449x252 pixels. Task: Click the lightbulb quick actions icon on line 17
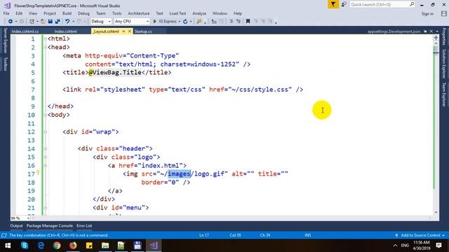[x=38, y=173]
